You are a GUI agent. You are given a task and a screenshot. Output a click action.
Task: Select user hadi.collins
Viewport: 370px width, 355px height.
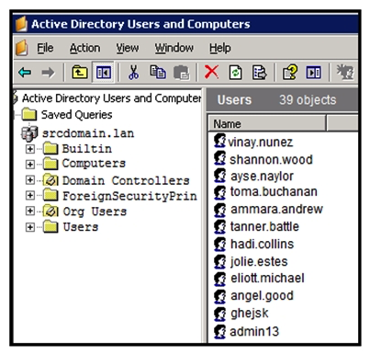(x=262, y=244)
